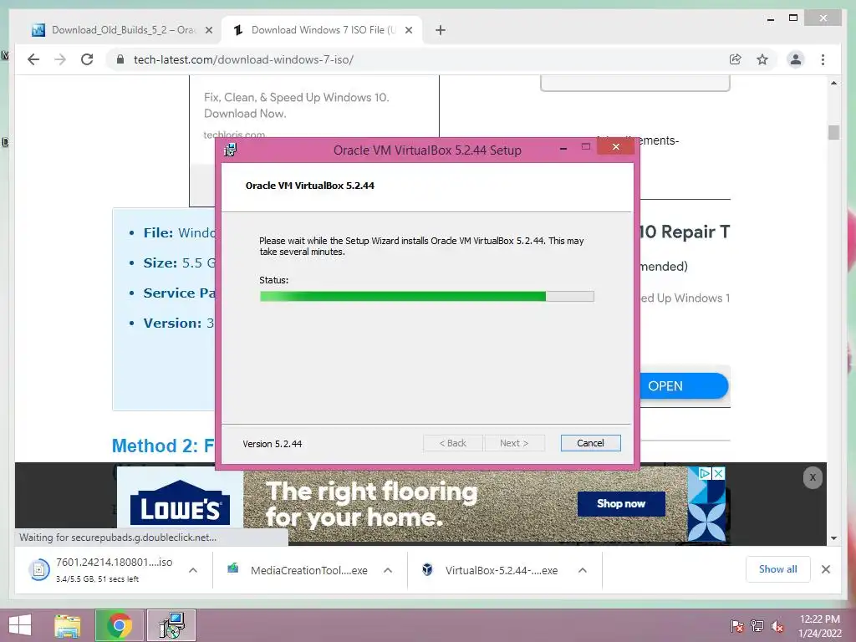Show all downloads
Screen dimensions: 856x642
(778, 569)
